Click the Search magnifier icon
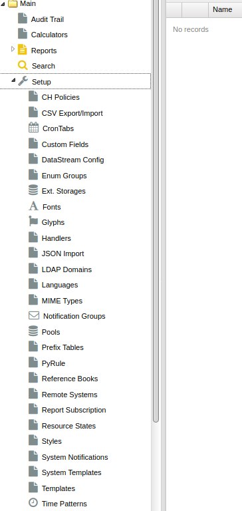 pyautogui.click(x=23, y=65)
